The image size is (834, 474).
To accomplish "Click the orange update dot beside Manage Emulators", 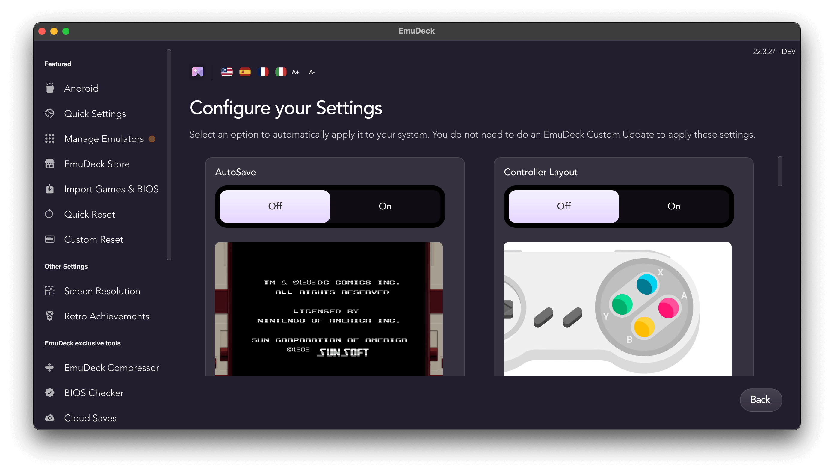I will click(152, 139).
